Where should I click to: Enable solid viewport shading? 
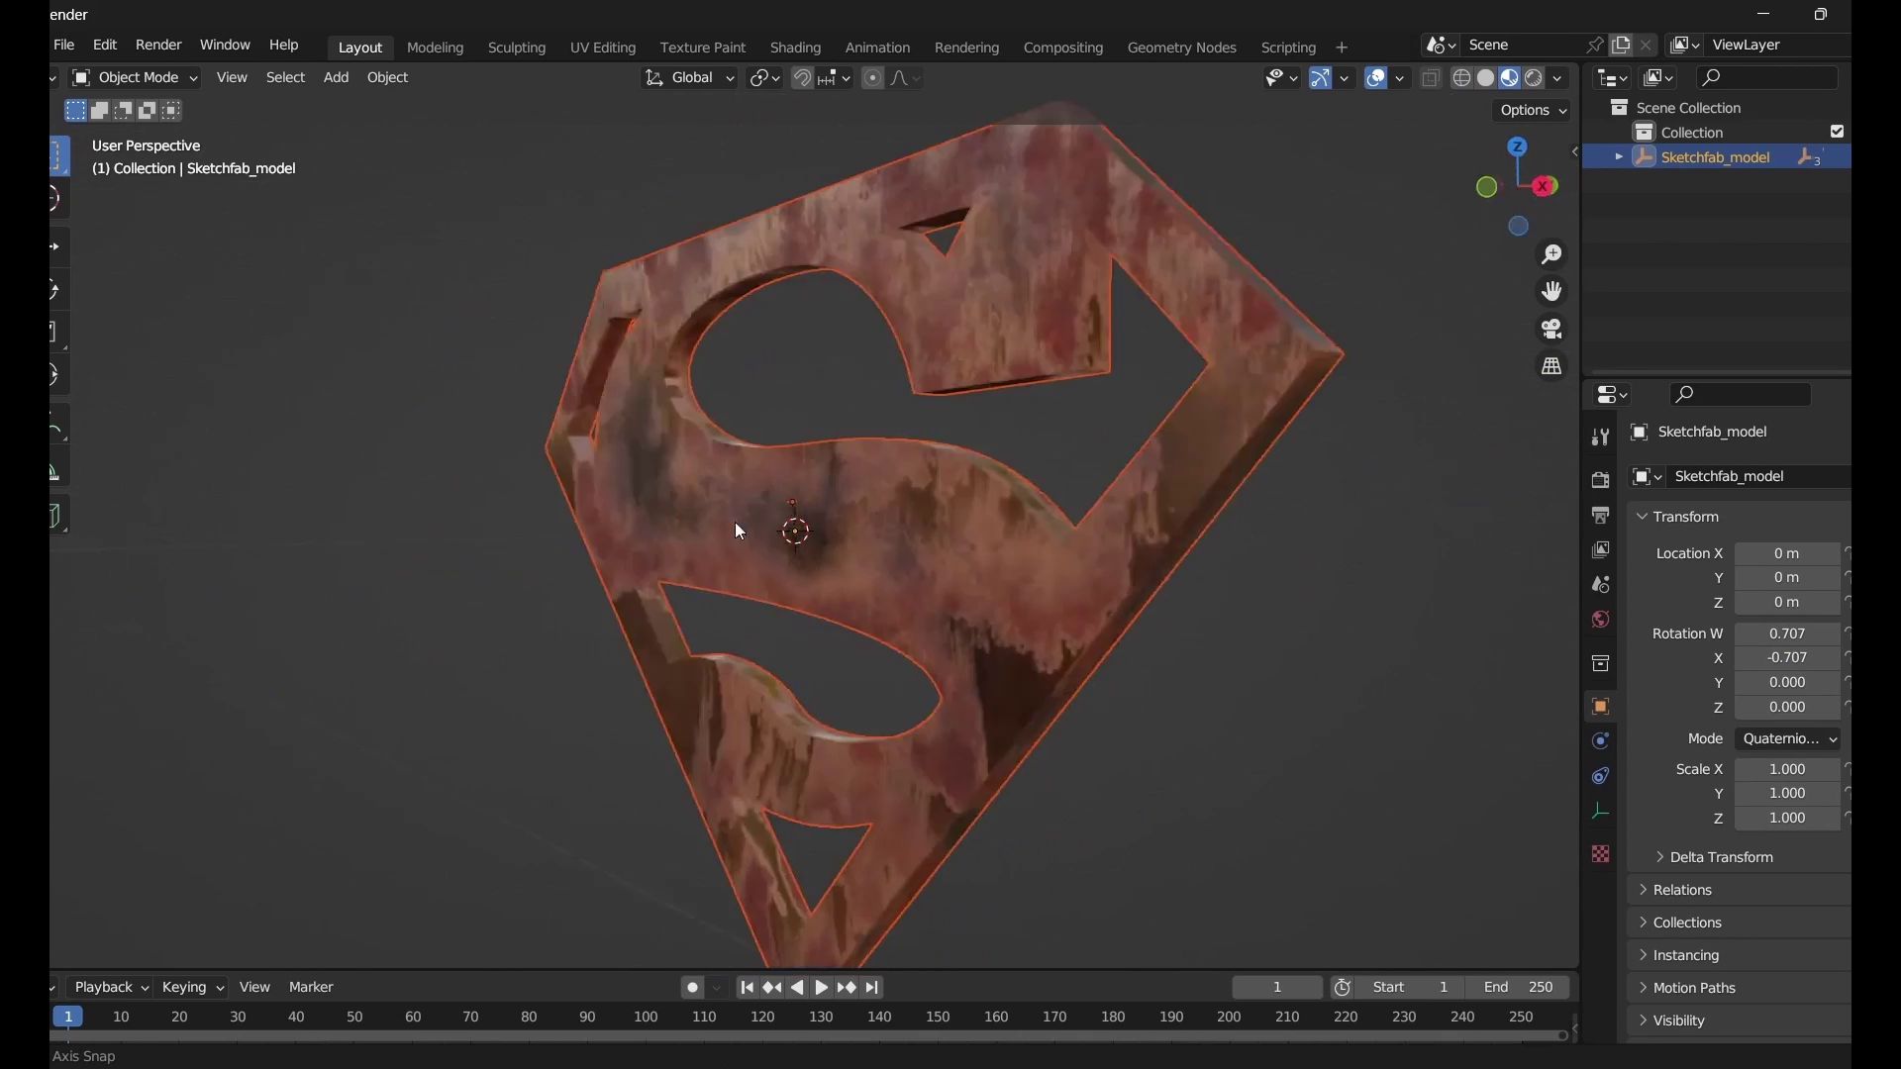[x=1486, y=78]
